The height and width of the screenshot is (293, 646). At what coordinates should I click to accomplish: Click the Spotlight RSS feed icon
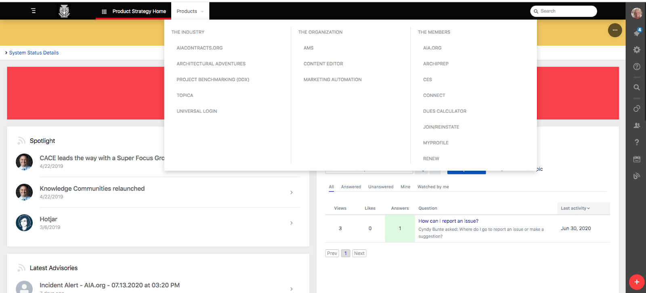click(x=21, y=141)
